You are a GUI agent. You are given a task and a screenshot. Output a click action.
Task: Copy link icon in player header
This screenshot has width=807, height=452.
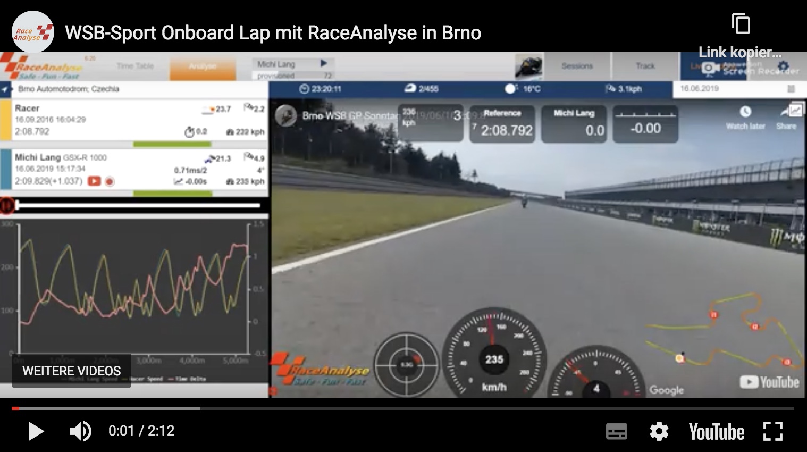tap(741, 24)
